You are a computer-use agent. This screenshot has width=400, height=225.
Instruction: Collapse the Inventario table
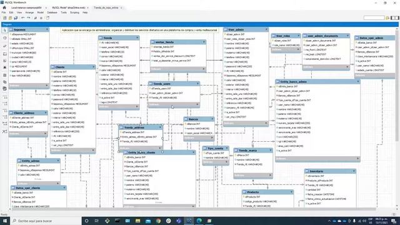pos(354,171)
